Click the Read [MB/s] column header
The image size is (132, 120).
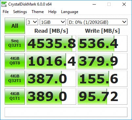pos(51,31)
